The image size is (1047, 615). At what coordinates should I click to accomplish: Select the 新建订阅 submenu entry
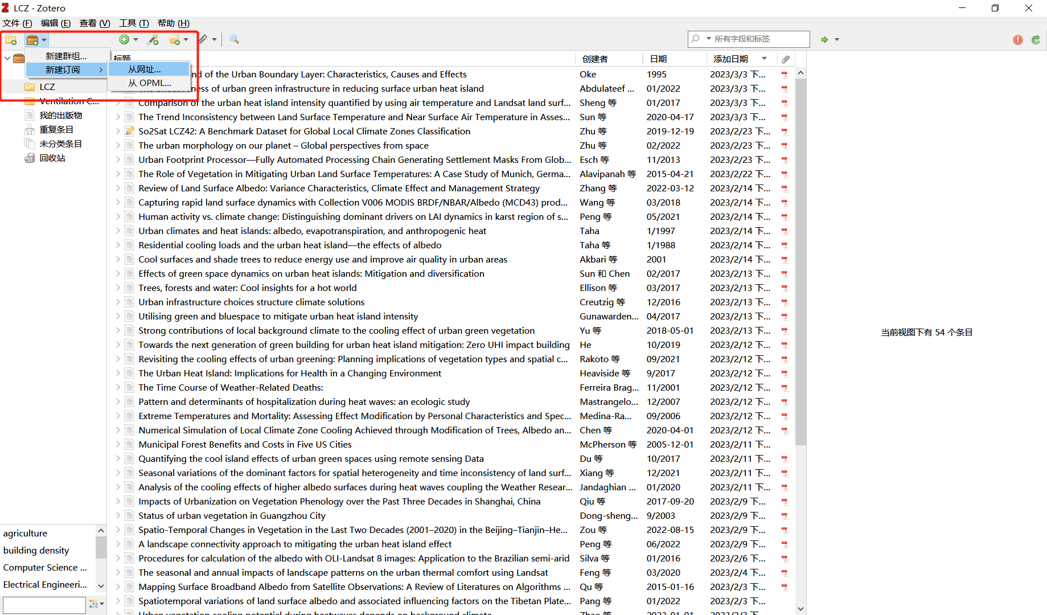click(x=67, y=69)
